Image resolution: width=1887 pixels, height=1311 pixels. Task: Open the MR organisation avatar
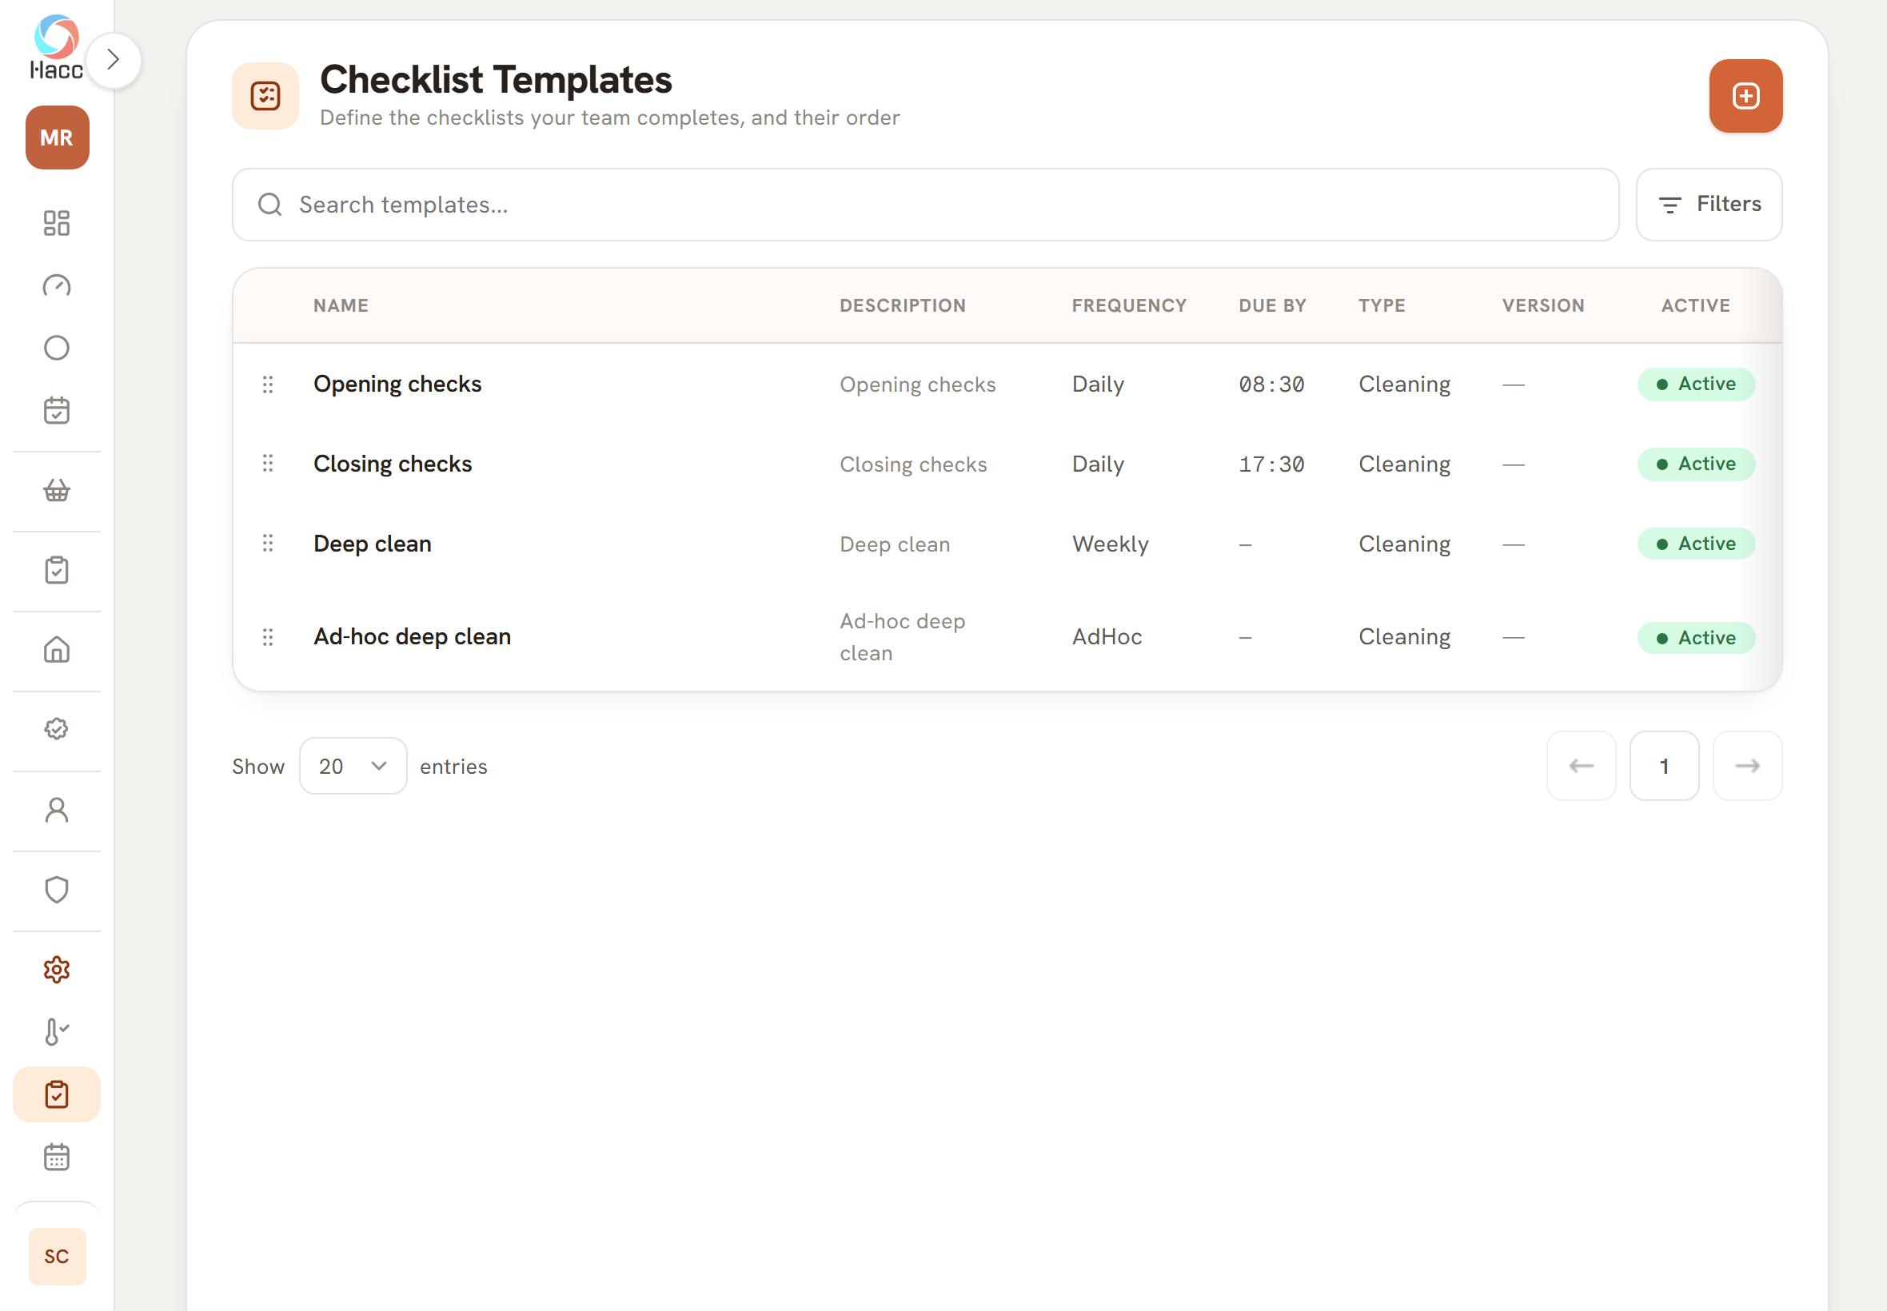pos(57,137)
